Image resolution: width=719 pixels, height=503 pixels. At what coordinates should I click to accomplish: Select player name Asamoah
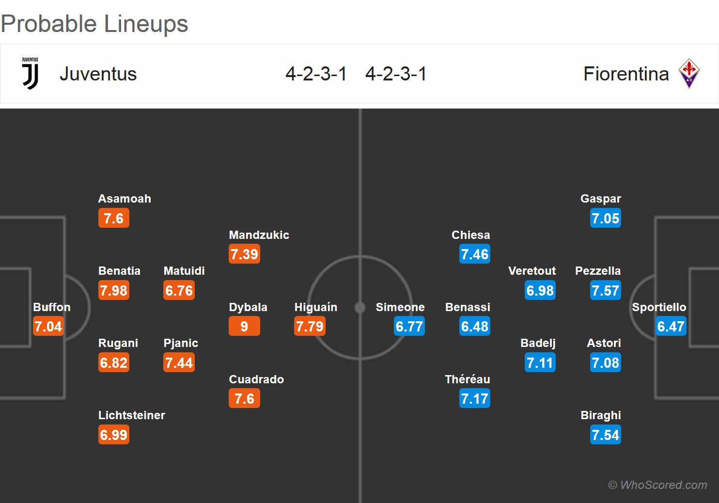(125, 199)
